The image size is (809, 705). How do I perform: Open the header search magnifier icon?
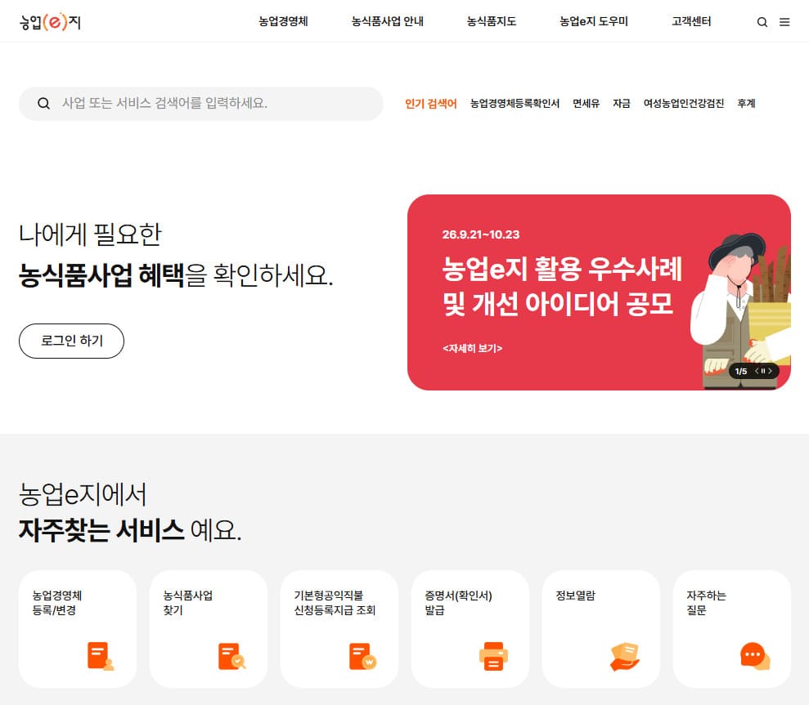(x=762, y=22)
